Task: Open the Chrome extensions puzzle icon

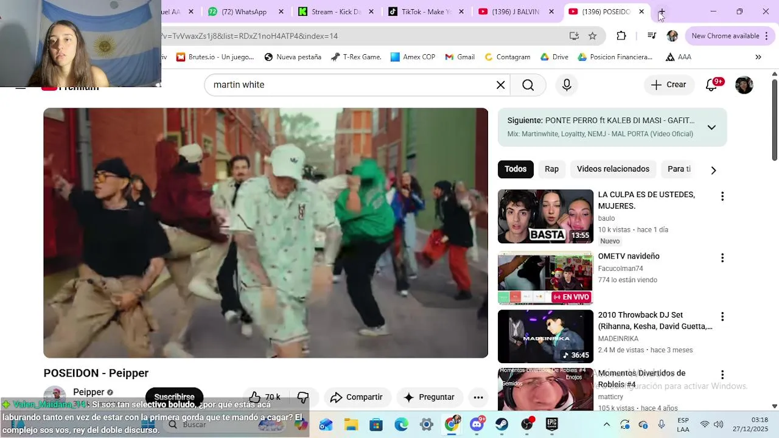Action: coord(621,36)
